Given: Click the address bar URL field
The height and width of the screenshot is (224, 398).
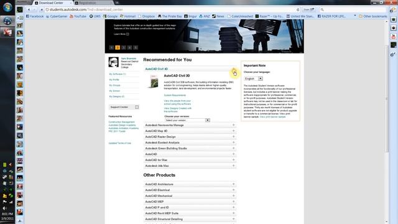Looking at the screenshot, I should (170, 10).
